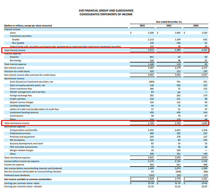Select the 'Provision for credit losses' label
Screen dimensions: 213x191
[x=17, y=71]
